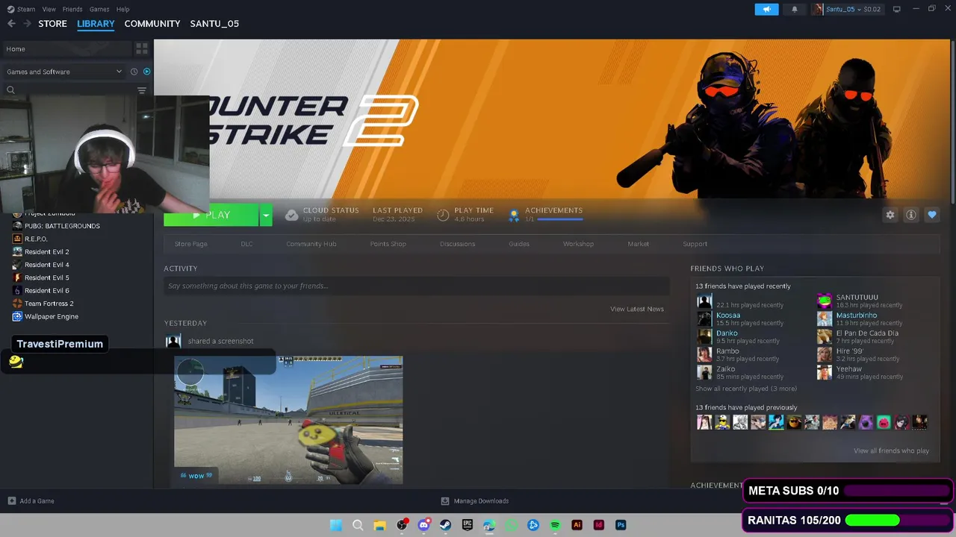Click the achievements ribbon icon
Viewport: 956px width, 537px height.
coord(514,215)
